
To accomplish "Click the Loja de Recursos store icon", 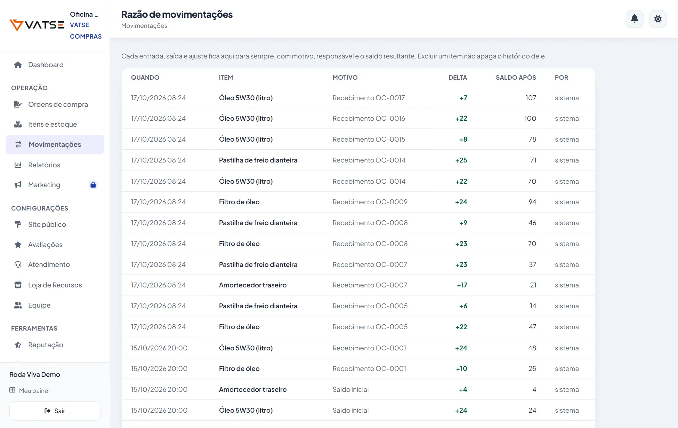I will (18, 285).
